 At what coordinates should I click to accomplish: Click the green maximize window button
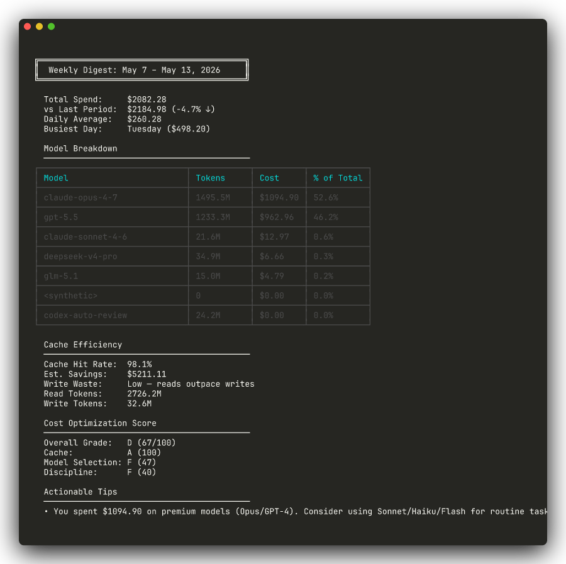pos(52,26)
